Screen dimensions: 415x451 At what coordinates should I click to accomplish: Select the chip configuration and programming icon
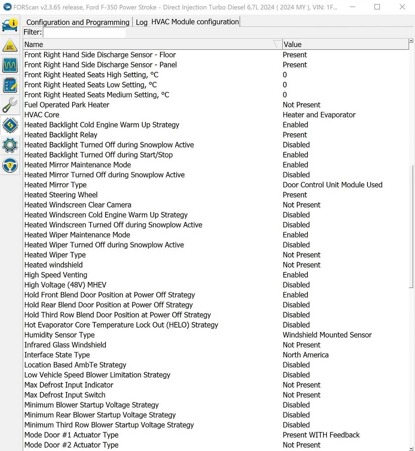pyautogui.click(x=10, y=125)
